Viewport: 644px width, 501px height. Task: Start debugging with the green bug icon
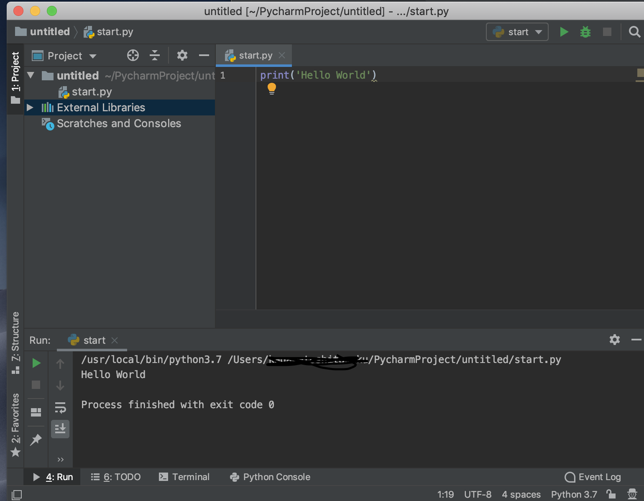[x=585, y=32]
